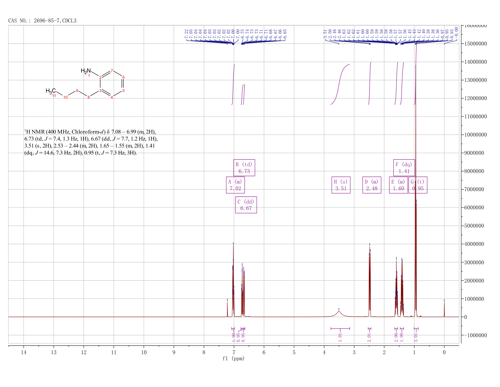Click the integral value 2.01 below the 2.48 peak
The width and height of the screenshot is (500, 387).
[369, 338]
